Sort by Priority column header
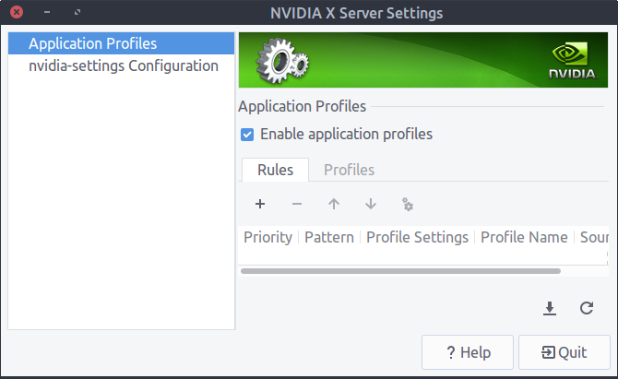 tap(268, 237)
